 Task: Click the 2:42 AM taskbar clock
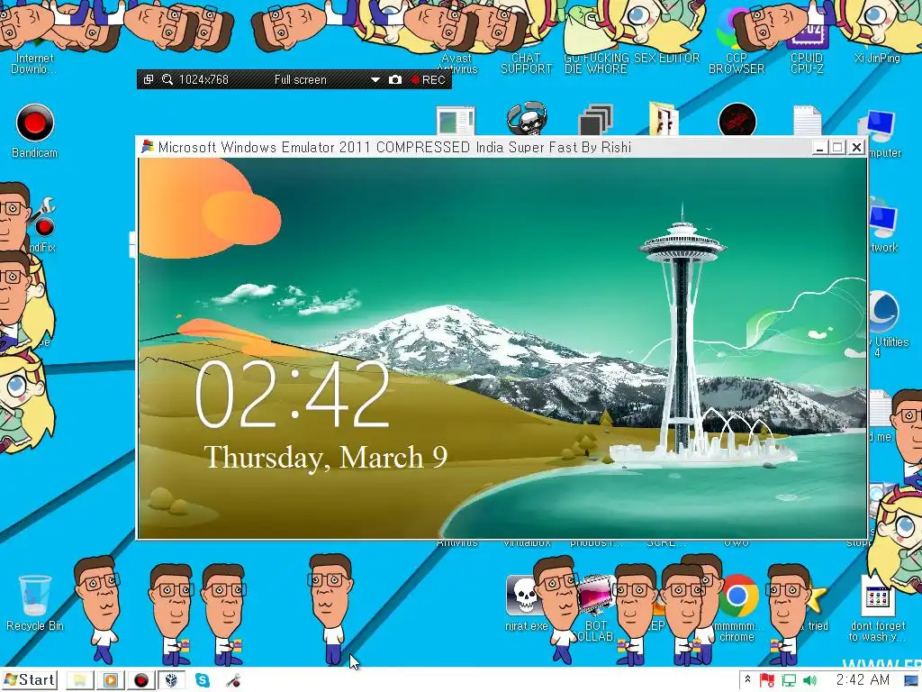[x=863, y=679]
